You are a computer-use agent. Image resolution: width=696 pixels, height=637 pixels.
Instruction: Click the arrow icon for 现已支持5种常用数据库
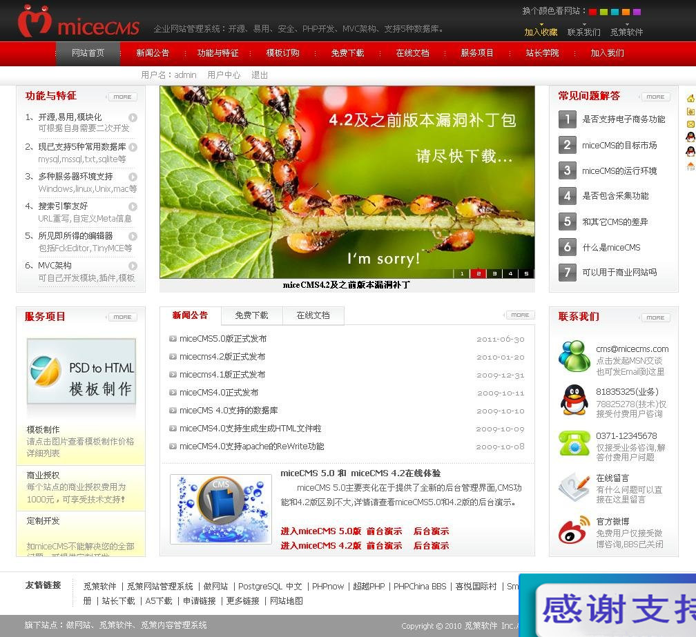point(133,147)
